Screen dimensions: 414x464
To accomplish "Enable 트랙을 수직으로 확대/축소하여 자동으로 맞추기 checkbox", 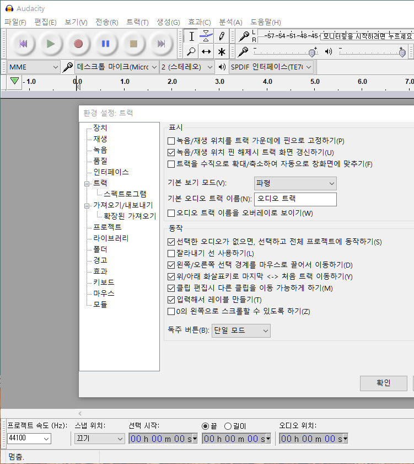I will (171, 164).
